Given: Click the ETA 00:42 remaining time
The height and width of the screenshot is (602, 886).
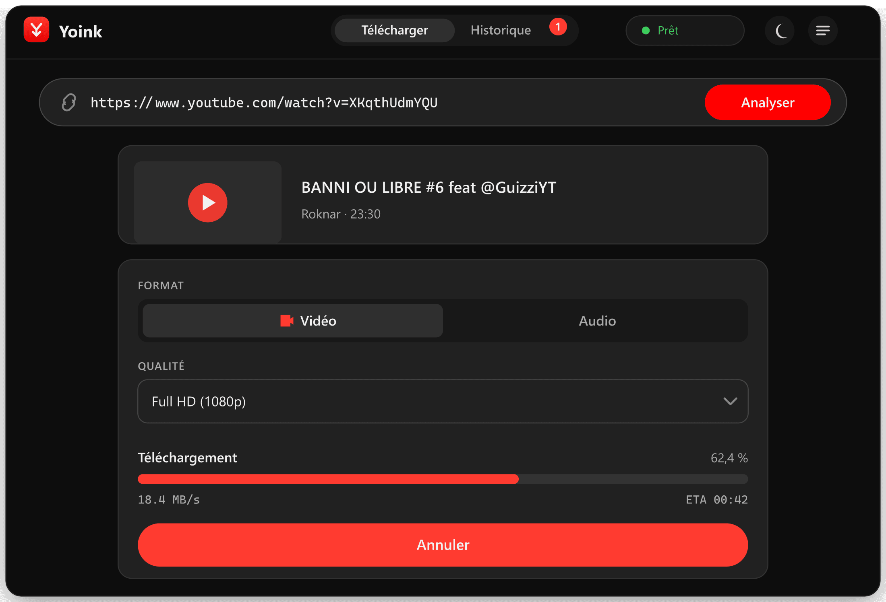Looking at the screenshot, I should point(717,500).
